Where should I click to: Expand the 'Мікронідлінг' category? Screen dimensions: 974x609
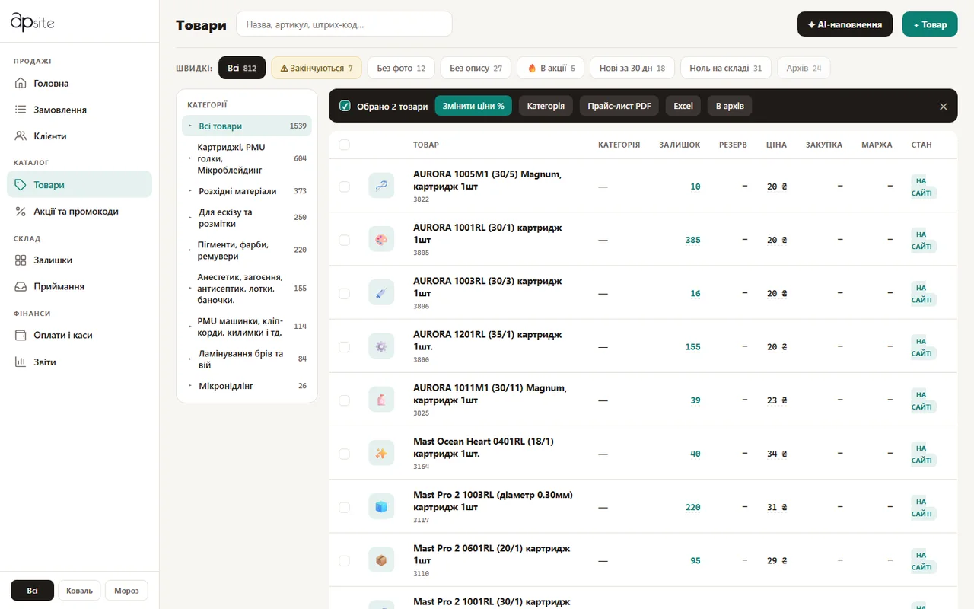click(190, 386)
